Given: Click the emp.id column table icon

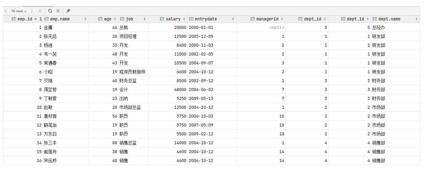Looking at the screenshot, I should pyautogui.click(x=14, y=19).
